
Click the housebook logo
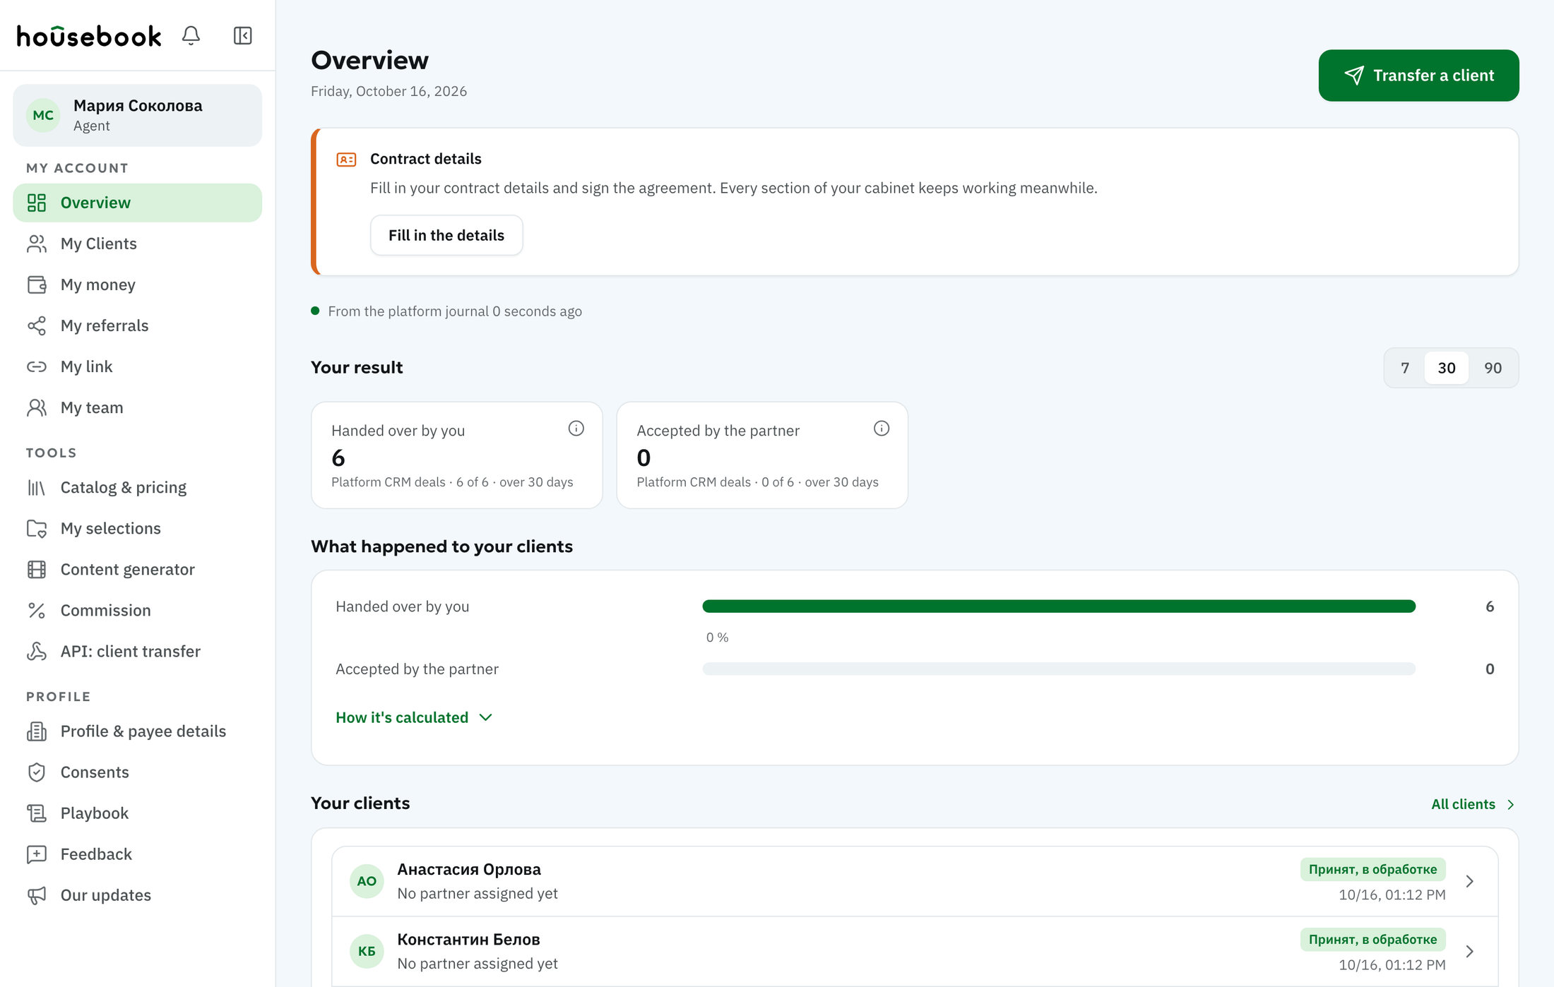89,36
